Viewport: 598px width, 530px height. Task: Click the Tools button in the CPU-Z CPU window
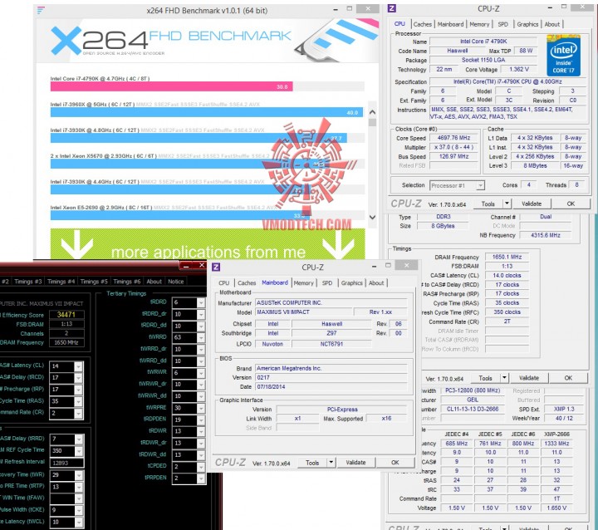click(x=488, y=204)
